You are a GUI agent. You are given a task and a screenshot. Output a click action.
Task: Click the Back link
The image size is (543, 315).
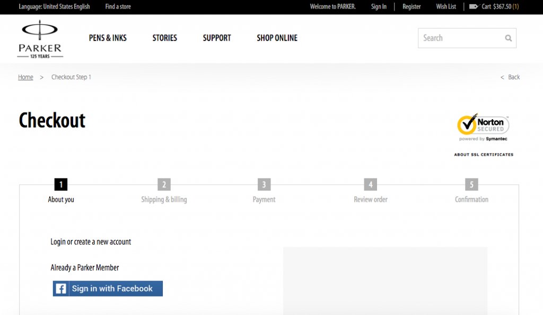[510, 77]
